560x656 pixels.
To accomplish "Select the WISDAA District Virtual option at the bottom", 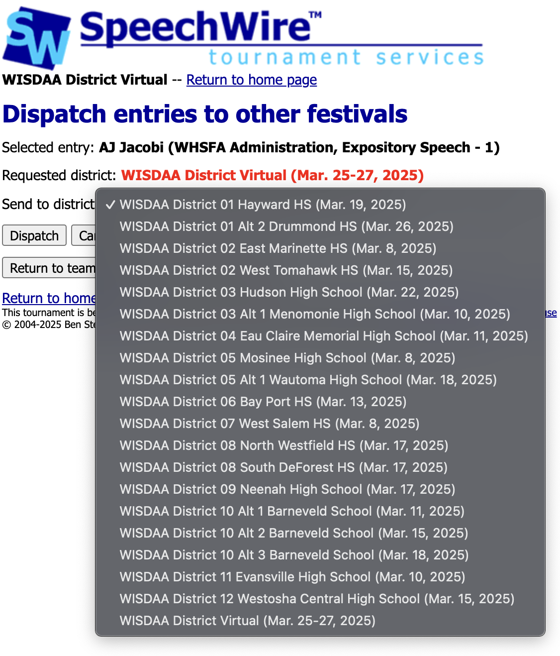I will click(x=247, y=621).
